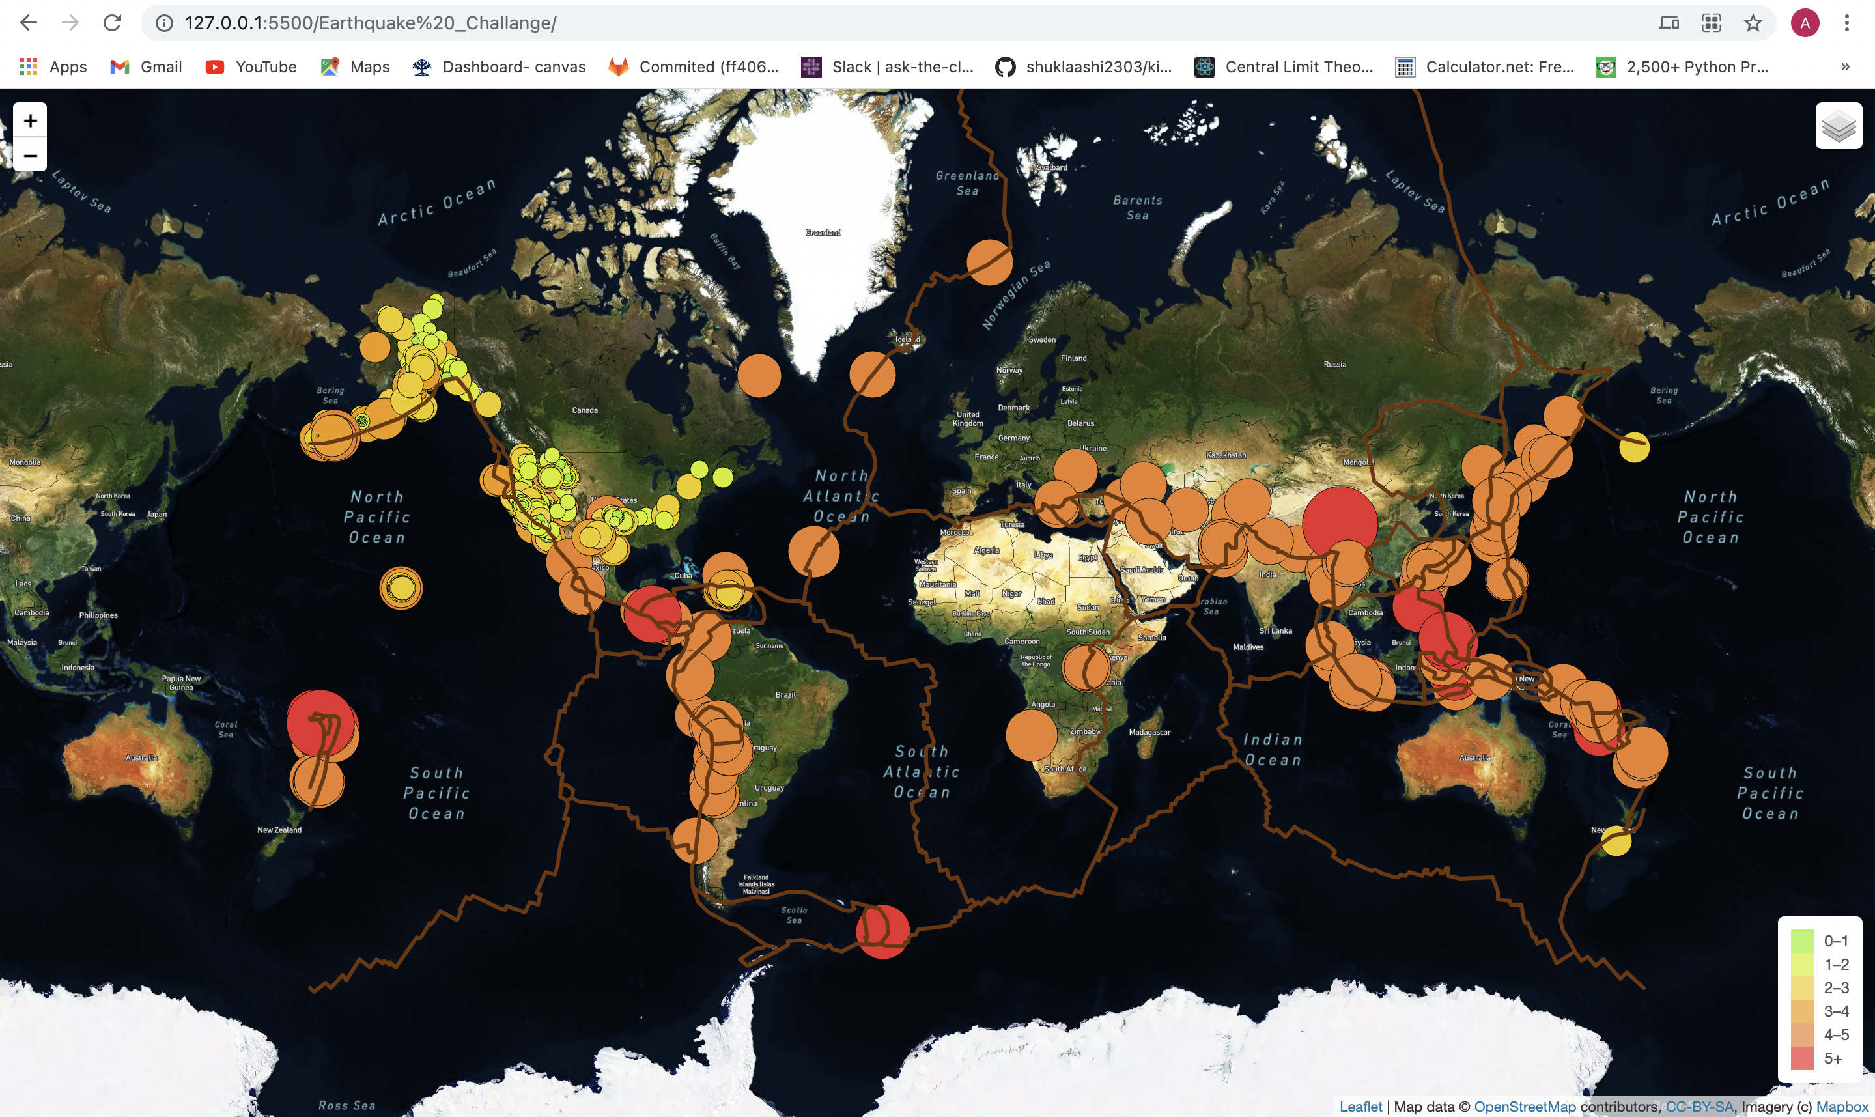Open Slack ask-the-class bookmark
The width and height of the screenshot is (1875, 1117).
pos(887,67)
